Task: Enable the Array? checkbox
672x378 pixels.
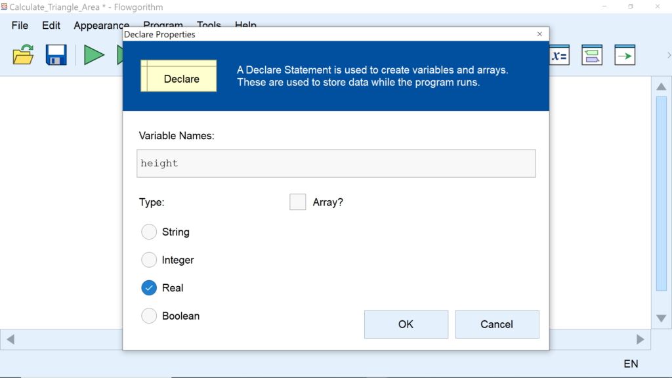Action: [x=297, y=202]
